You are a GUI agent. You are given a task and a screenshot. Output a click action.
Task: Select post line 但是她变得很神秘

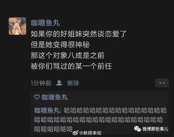click(60, 45)
